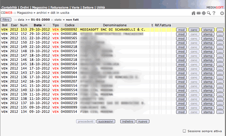Enable 'Sessione sempre attiva' checkbox
226x136 pixels.
[184, 131]
